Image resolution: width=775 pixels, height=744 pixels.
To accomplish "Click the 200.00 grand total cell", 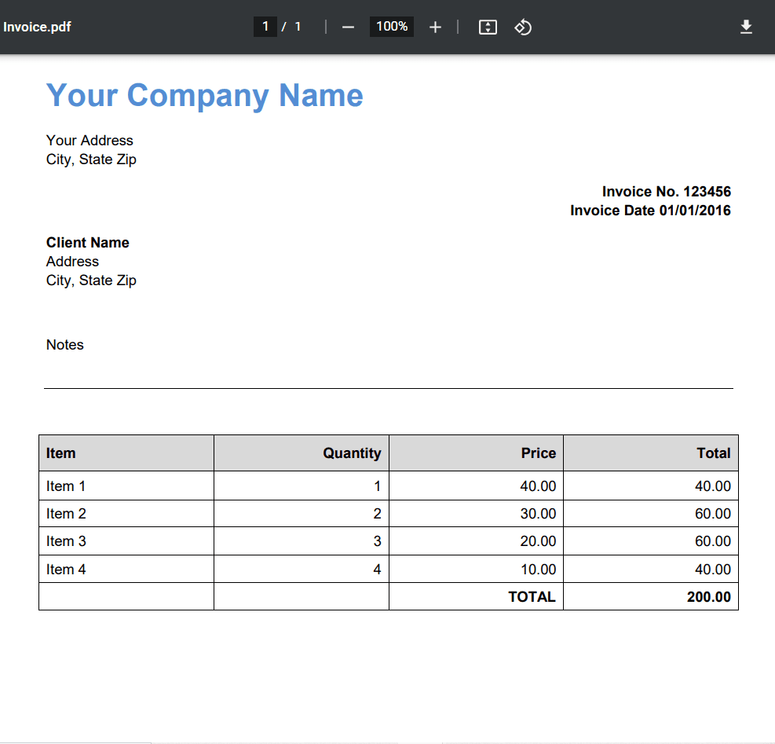I will pos(708,597).
